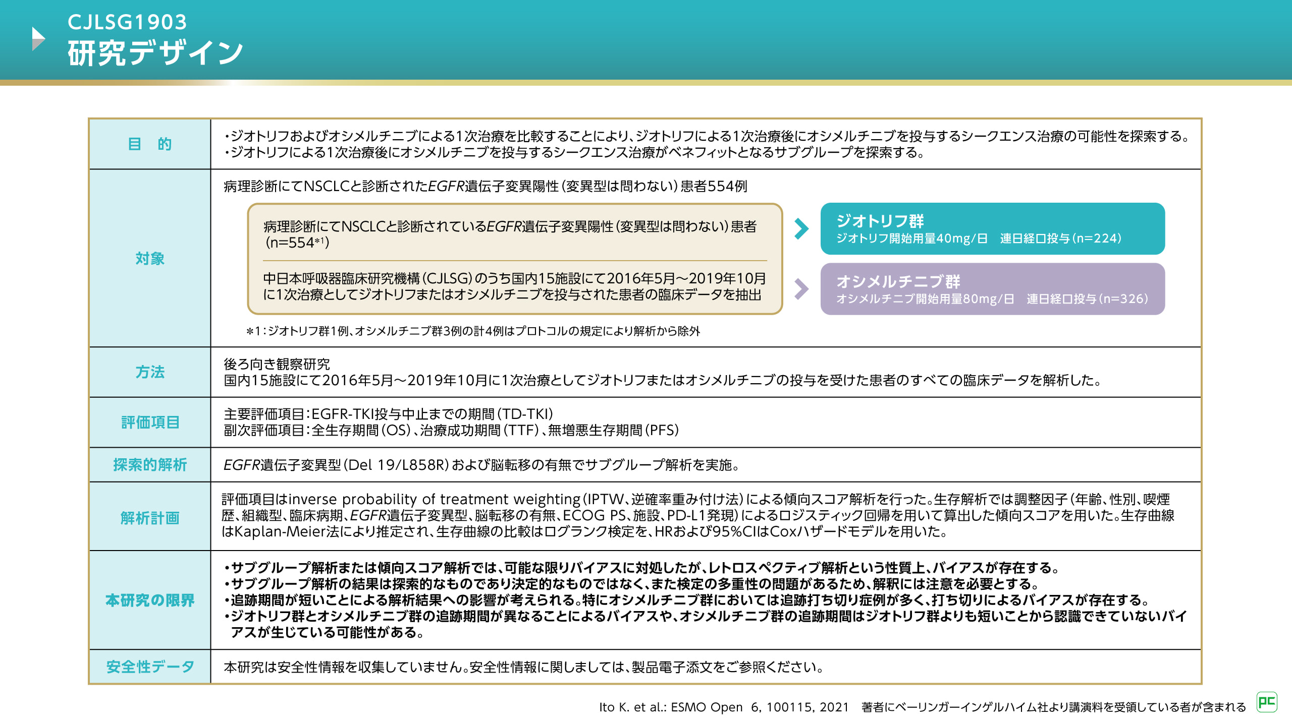1292x726 pixels.
Task: Click the 方法 row header
Action: pos(150,372)
